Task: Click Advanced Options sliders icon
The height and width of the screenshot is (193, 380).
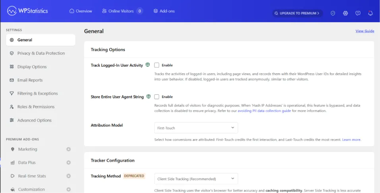Action: [x=12, y=120]
